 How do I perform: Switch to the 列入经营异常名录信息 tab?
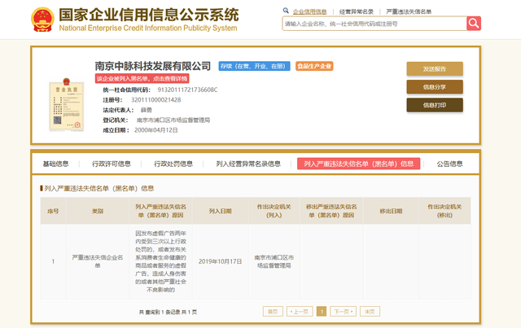tap(248, 164)
